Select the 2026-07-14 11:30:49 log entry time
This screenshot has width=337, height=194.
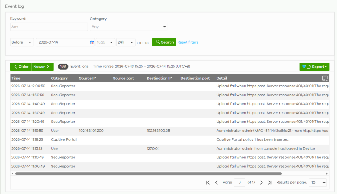tap(28, 113)
